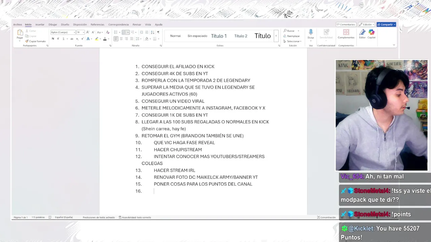Image resolution: width=431 pixels, height=242 pixels.
Task: Click the Español (España) language indicator
Action: 64,217
